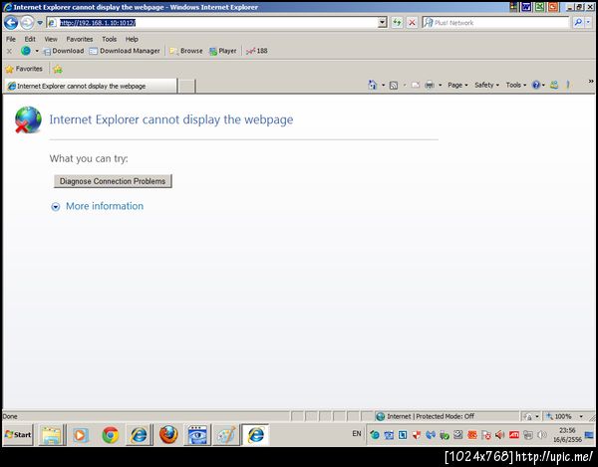Open the View menu
The image size is (598, 467).
coord(51,39)
